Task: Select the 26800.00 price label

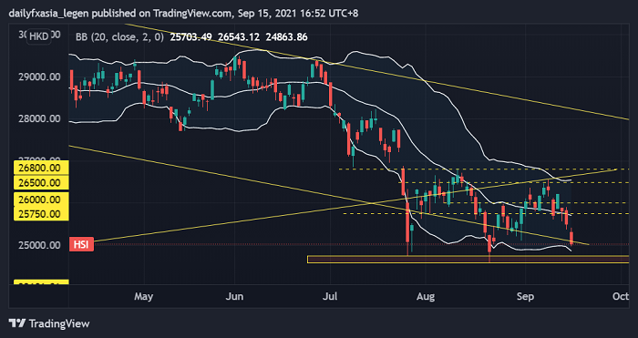Action: click(41, 168)
